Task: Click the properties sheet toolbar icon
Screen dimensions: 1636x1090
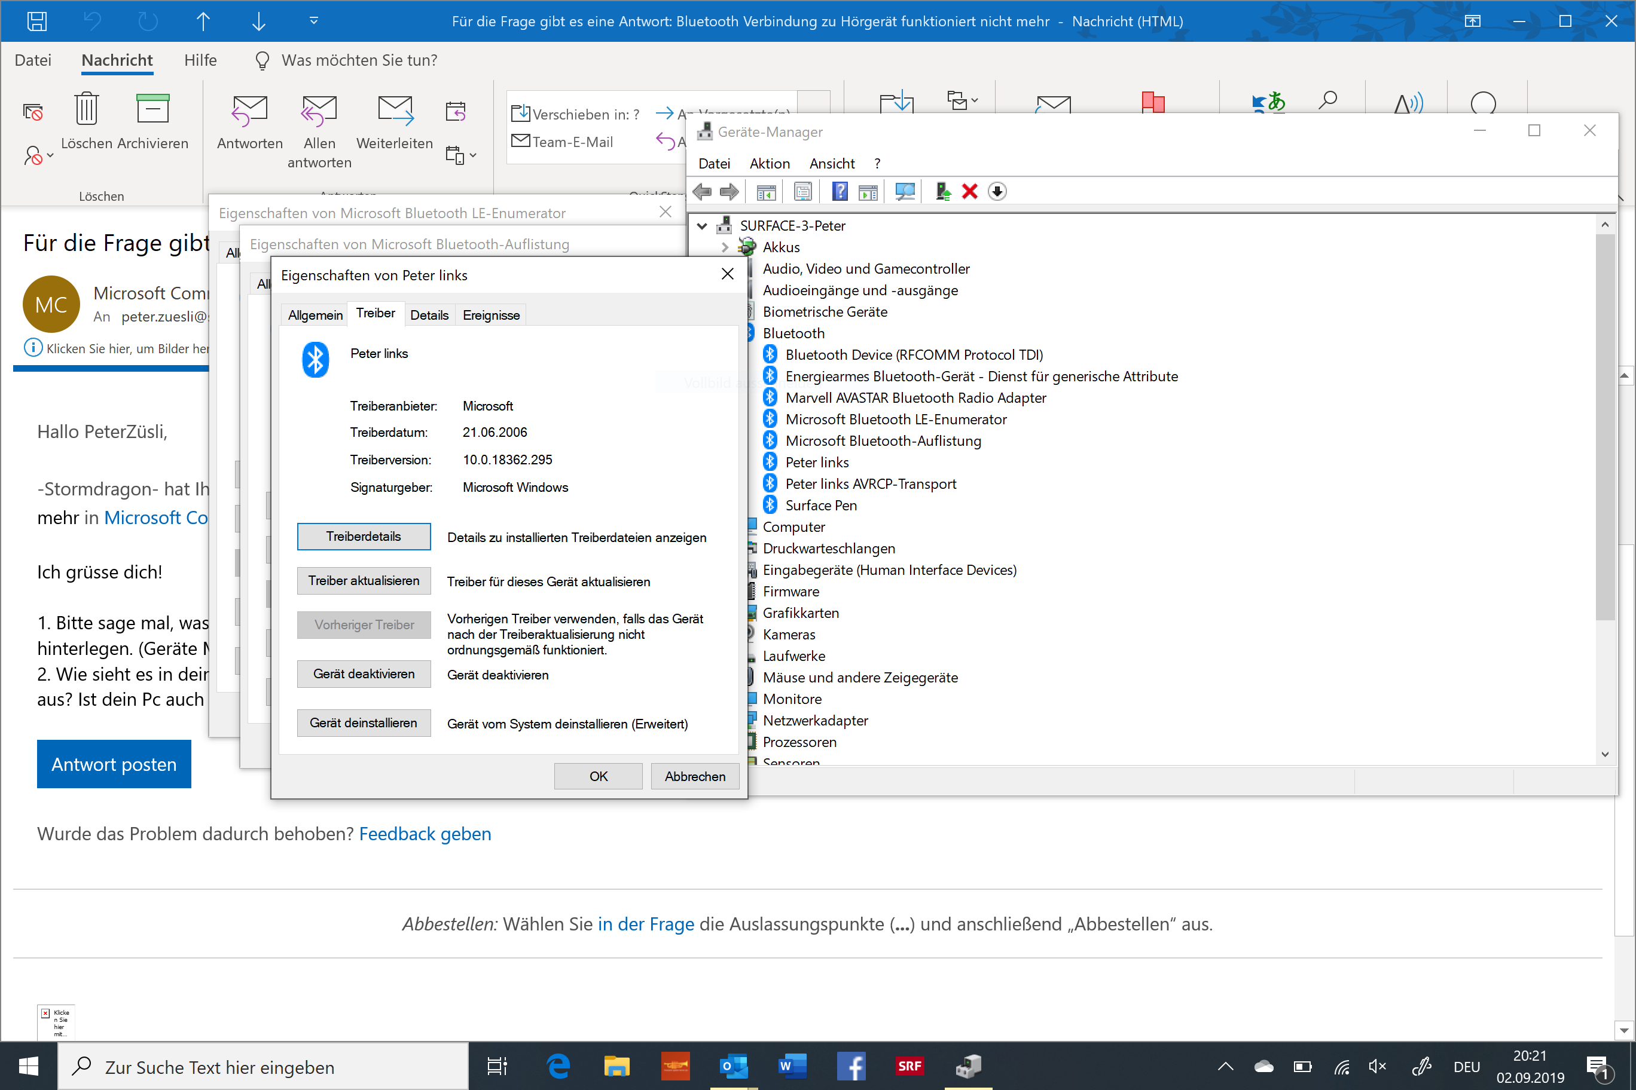Action: pyautogui.click(x=802, y=191)
